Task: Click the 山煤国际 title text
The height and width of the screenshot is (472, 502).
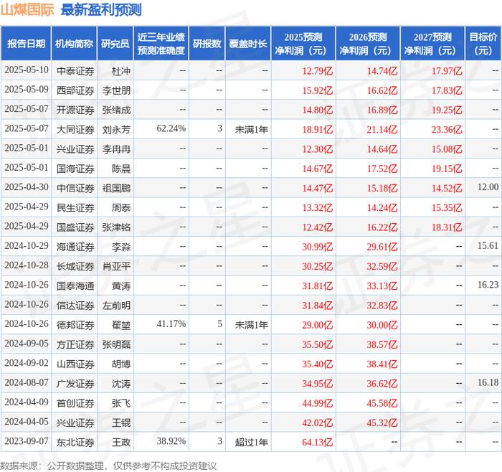Action: tap(27, 10)
